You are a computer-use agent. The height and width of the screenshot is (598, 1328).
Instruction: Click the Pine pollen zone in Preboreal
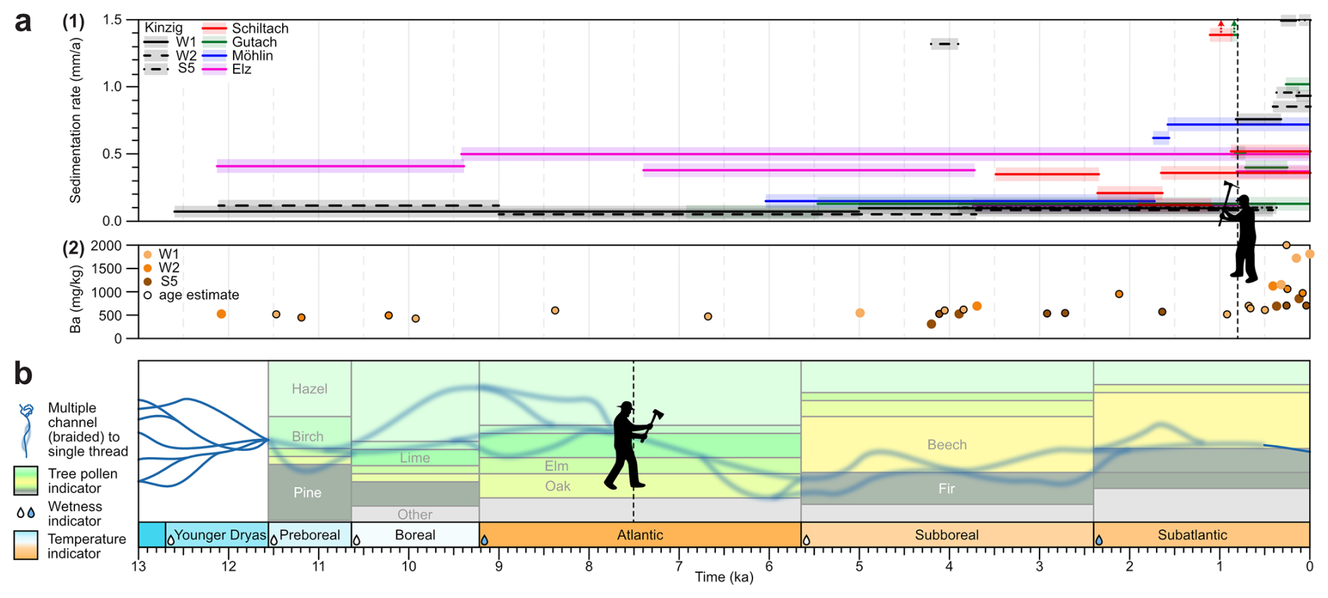[307, 492]
